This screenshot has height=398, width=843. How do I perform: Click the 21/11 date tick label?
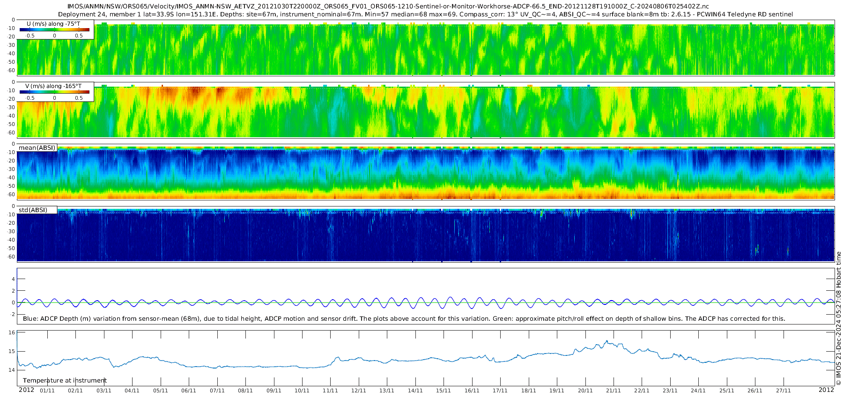pyautogui.click(x=613, y=391)
